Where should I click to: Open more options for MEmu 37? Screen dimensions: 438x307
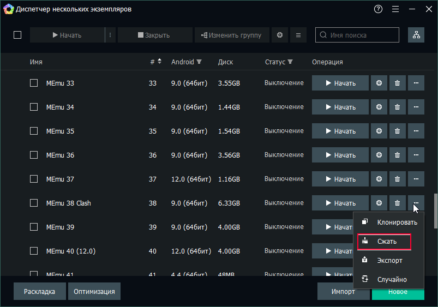pos(416,179)
